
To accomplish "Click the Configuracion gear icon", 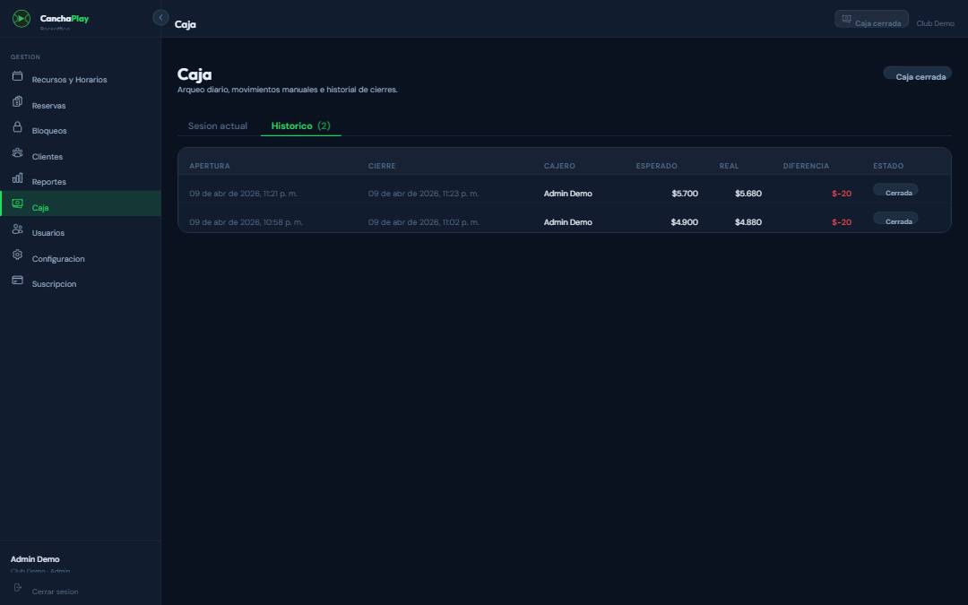I will coord(17,255).
